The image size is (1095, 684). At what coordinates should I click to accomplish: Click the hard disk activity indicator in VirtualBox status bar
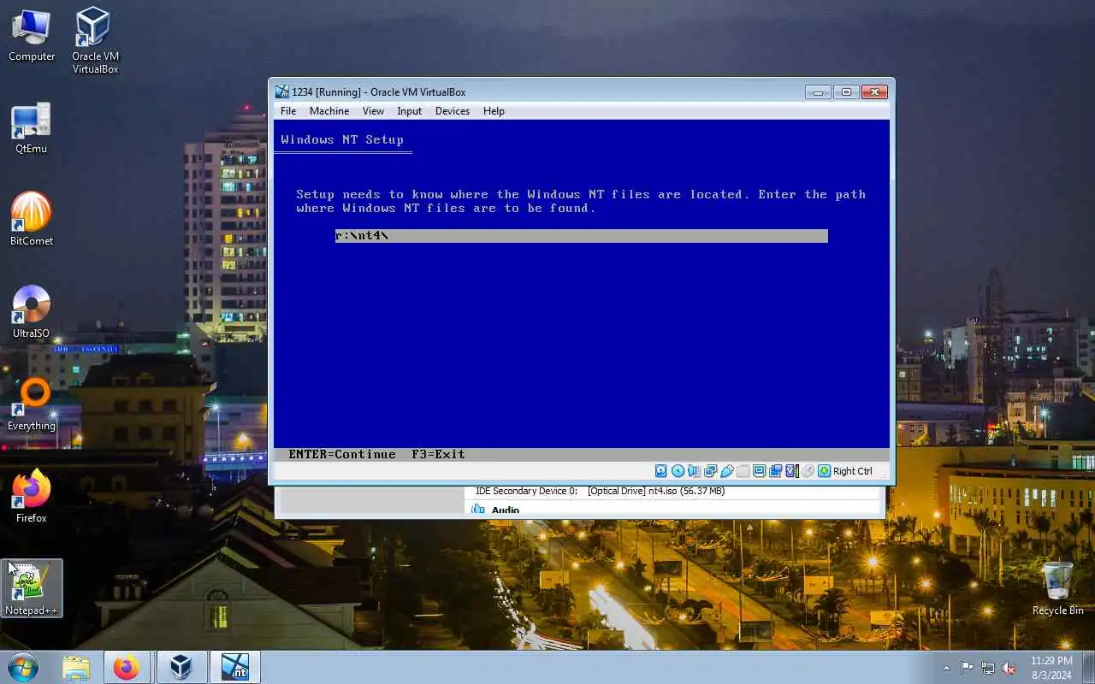(661, 471)
